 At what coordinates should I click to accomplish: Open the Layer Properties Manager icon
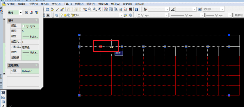[x=57, y=15]
